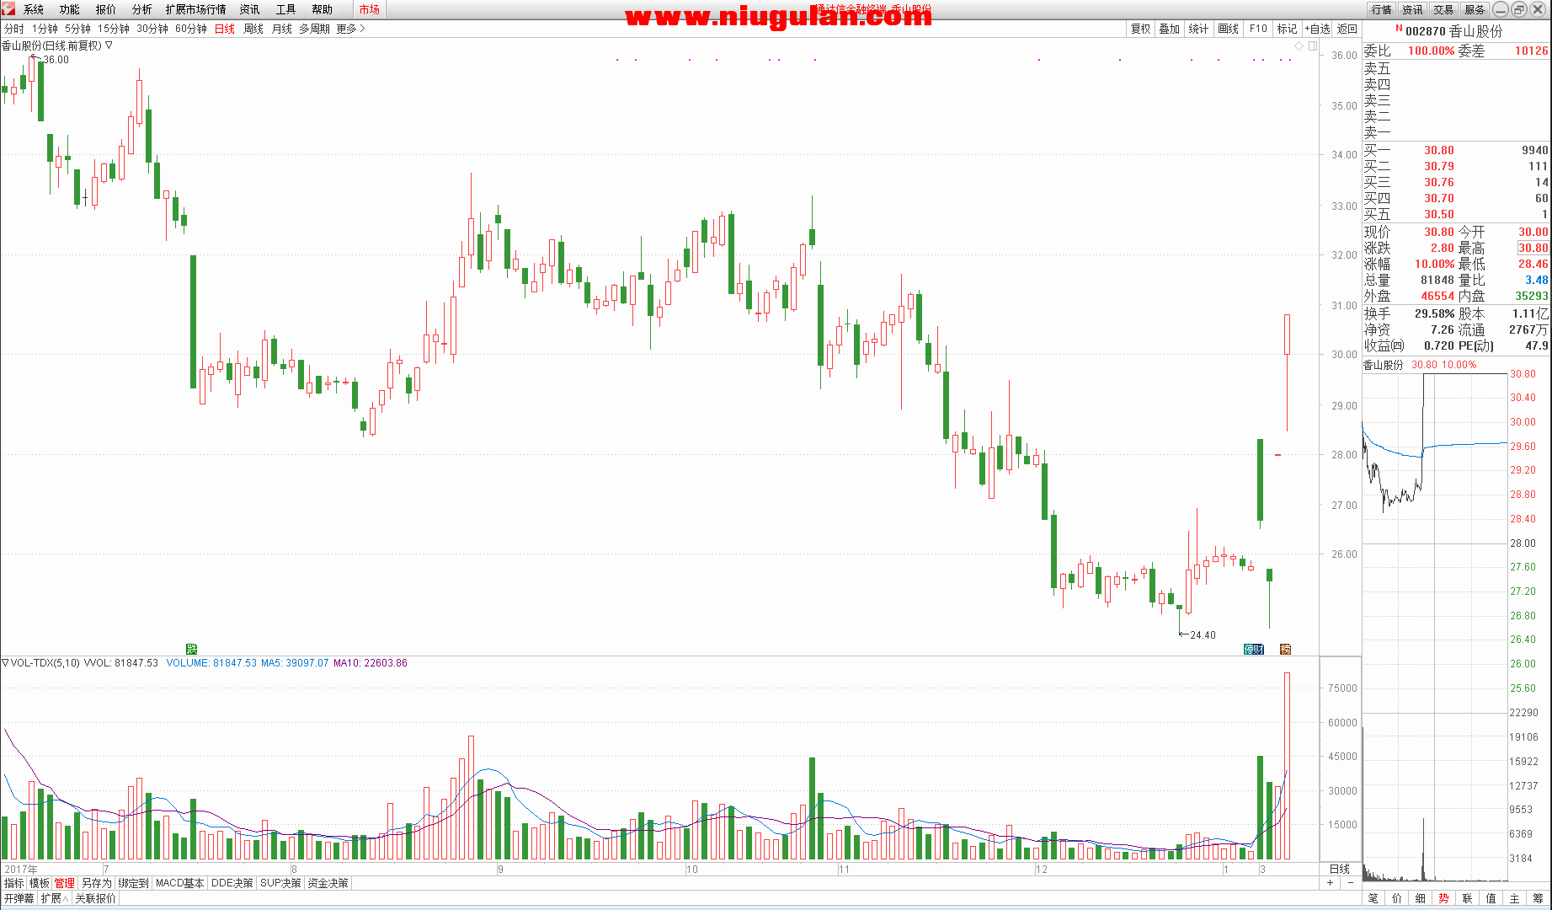Click the 榜 marker icon near chart bottom

(x=1285, y=649)
